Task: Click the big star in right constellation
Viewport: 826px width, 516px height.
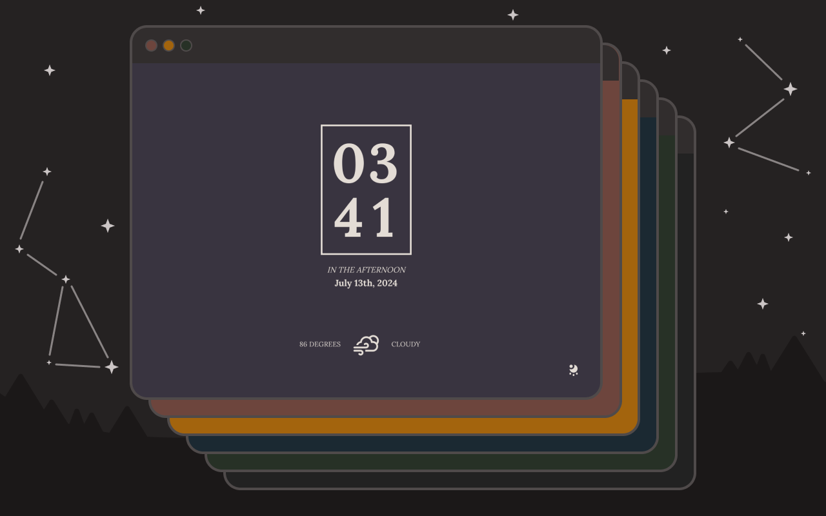Action: [791, 89]
